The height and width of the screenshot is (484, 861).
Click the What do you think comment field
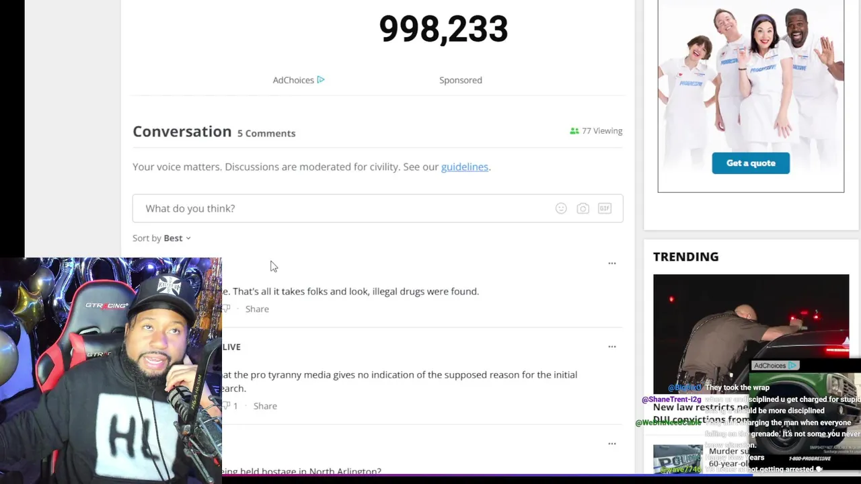coord(377,208)
